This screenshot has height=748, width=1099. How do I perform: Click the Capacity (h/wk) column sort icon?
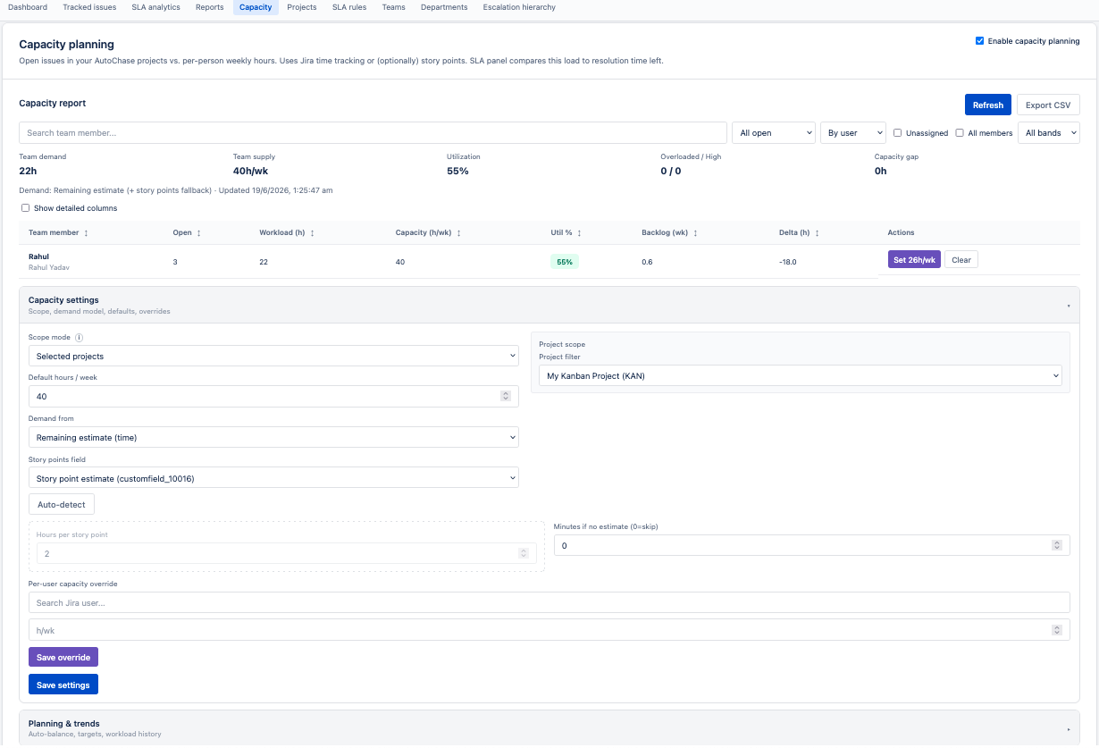click(458, 233)
